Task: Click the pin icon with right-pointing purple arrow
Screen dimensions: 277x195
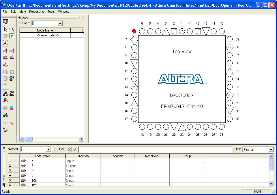Action: pos(5,57)
